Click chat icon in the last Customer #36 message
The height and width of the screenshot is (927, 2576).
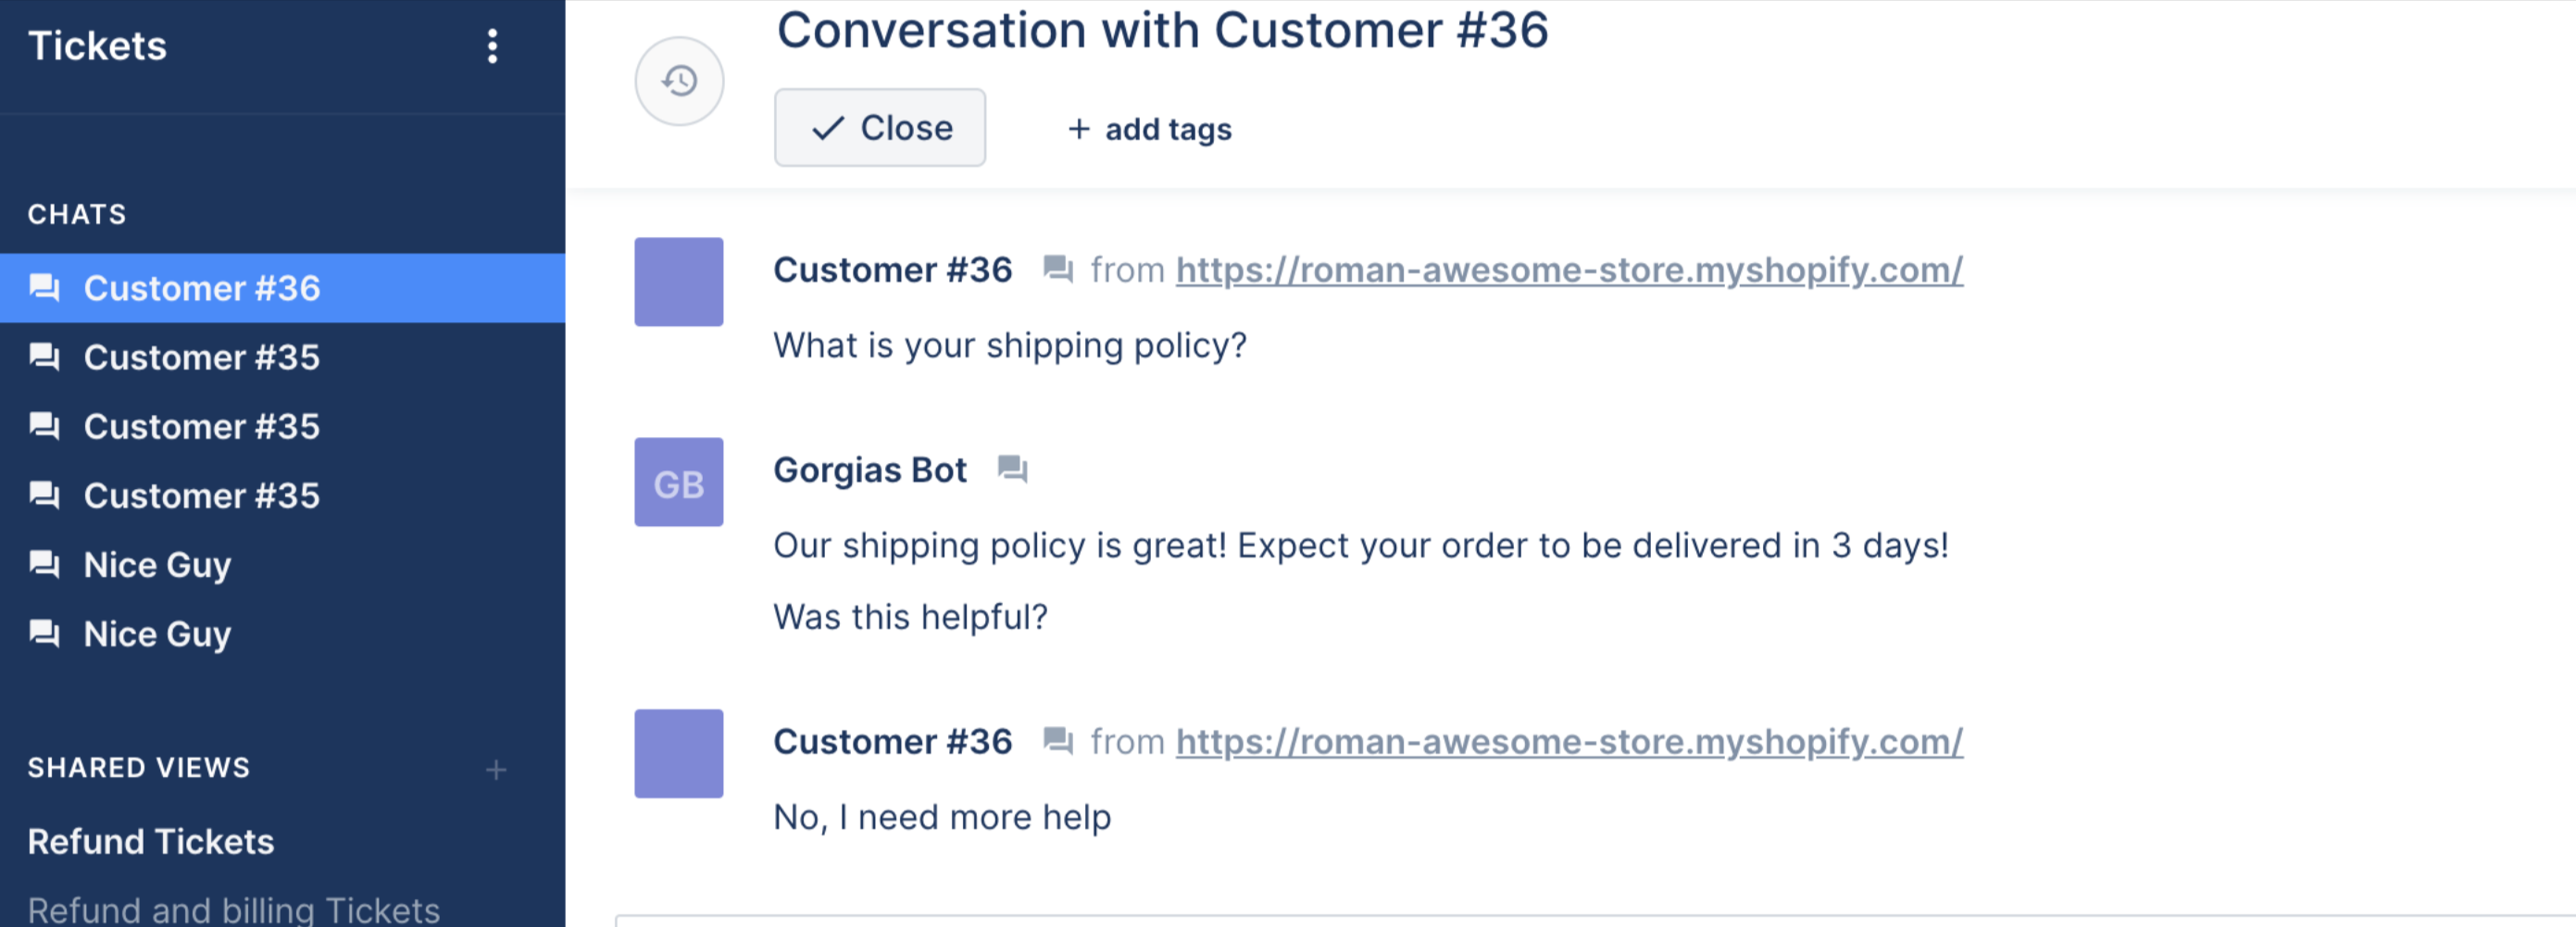(1058, 741)
